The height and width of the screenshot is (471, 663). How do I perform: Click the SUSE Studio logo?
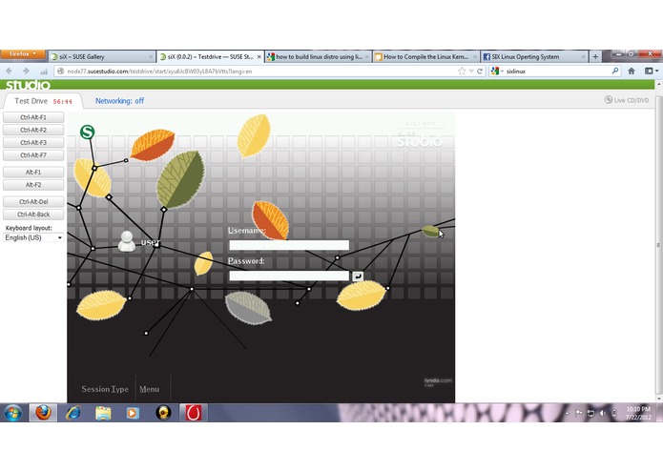(x=28, y=85)
